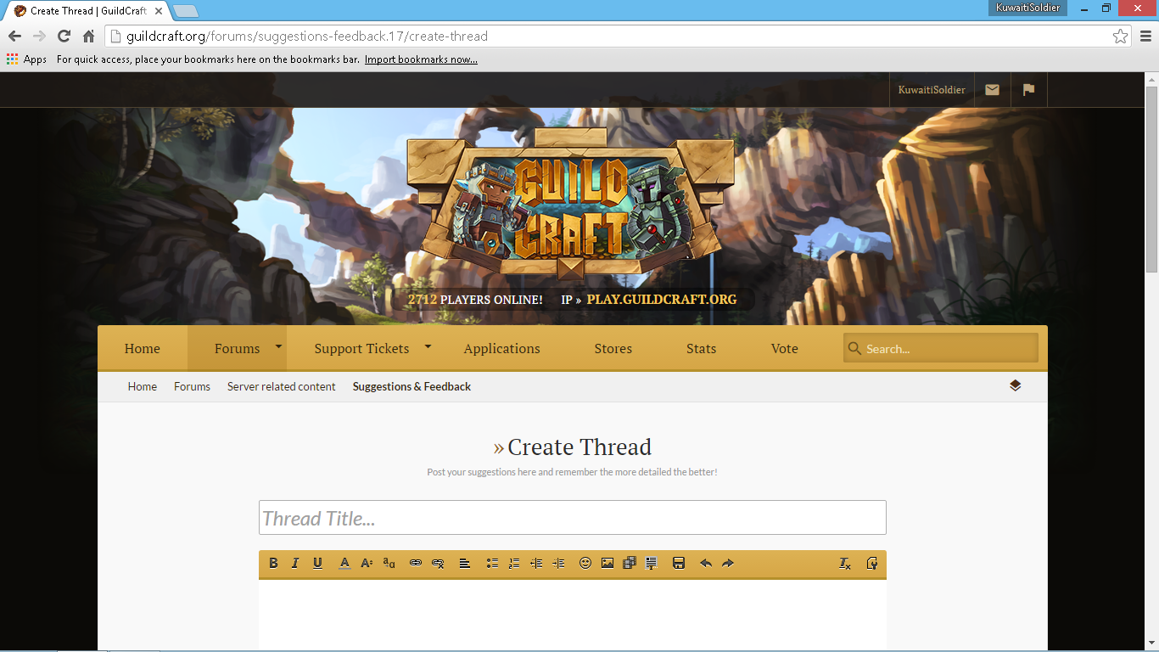Click the PLAY.GUILDCRAFT.ORG server IP text
The width and height of the screenshot is (1159, 652).
662,300
